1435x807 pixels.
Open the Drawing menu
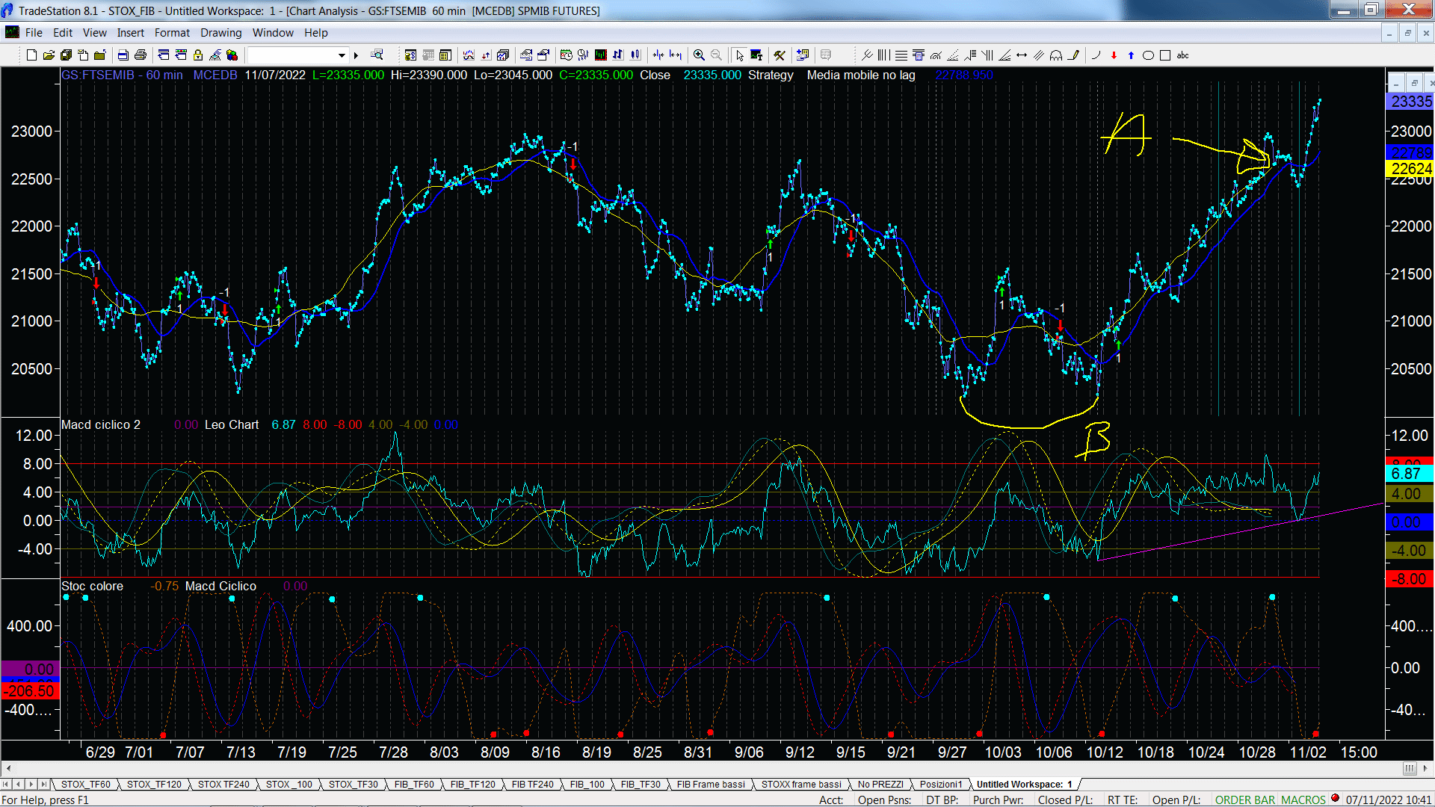coord(221,33)
